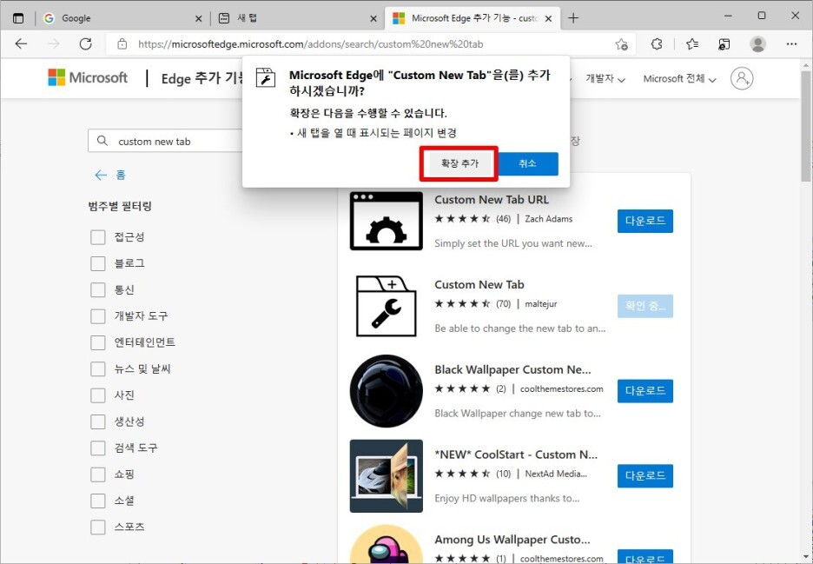Open the Custom New Tab URL title
This screenshot has height=564, width=813.
(492, 200)
